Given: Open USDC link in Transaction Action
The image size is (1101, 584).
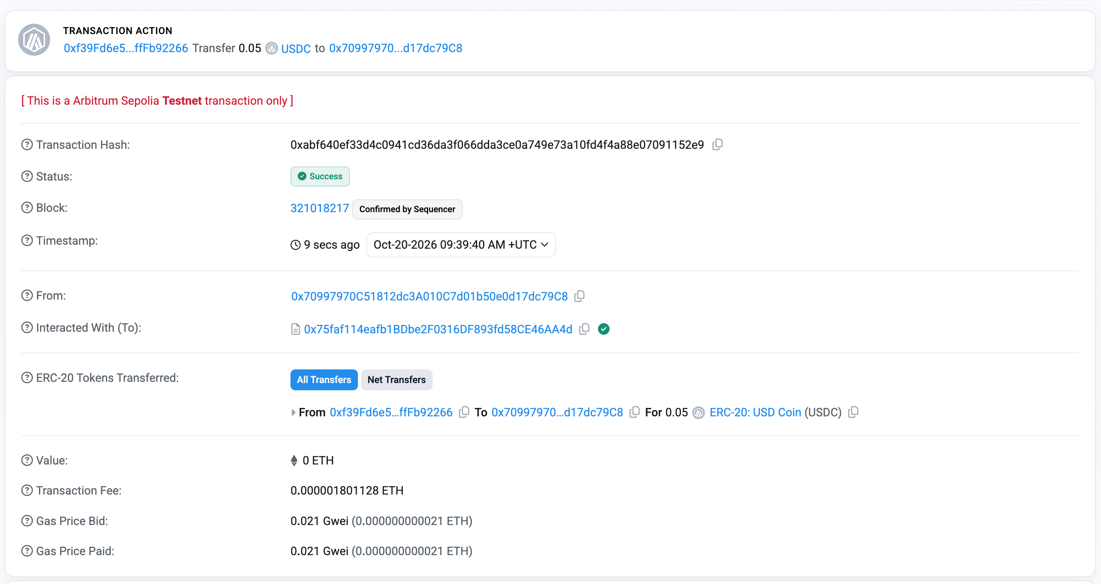Looking at the screenshot, I should (296, 49).
